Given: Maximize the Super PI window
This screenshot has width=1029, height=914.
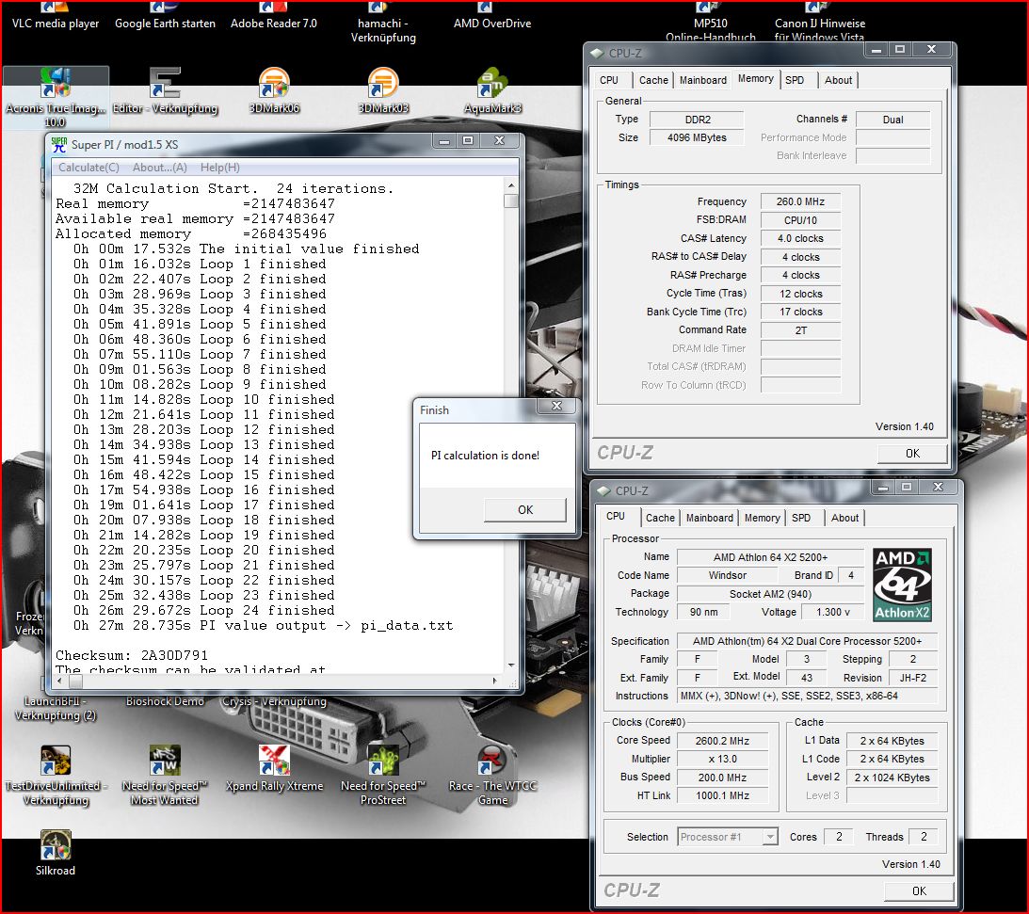Looking at the screenshot, I should click(x=468, y=140).
